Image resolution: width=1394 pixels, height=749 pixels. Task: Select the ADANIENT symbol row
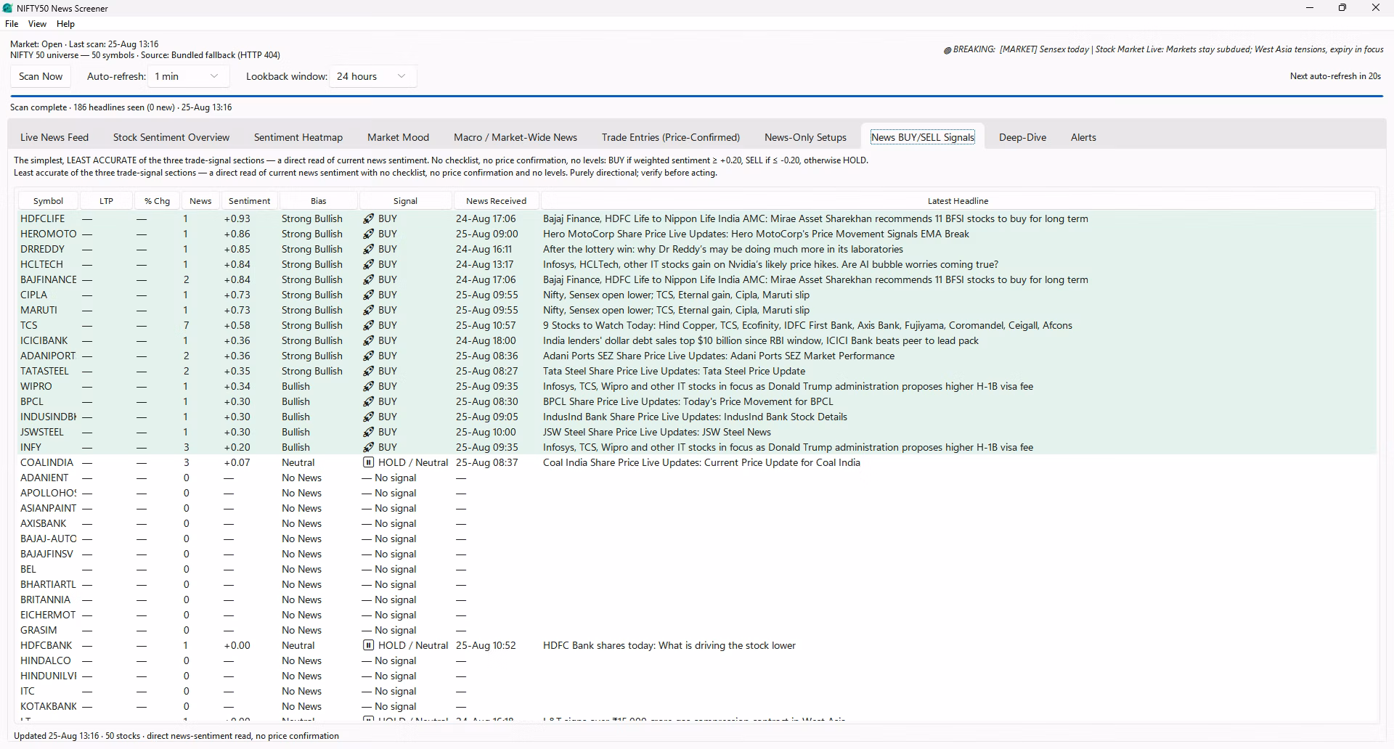click(x=697, y=478)
